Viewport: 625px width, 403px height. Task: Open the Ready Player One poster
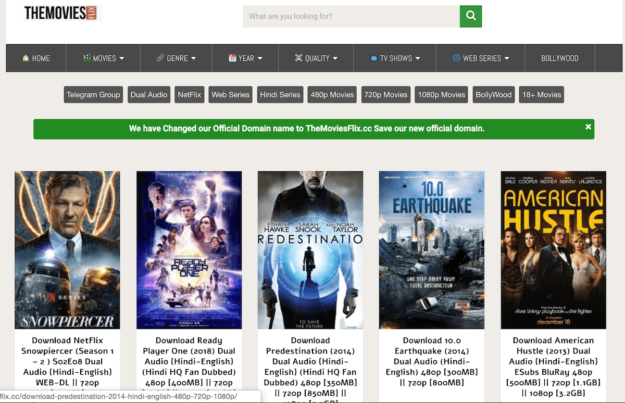click(x=189, y=250)
